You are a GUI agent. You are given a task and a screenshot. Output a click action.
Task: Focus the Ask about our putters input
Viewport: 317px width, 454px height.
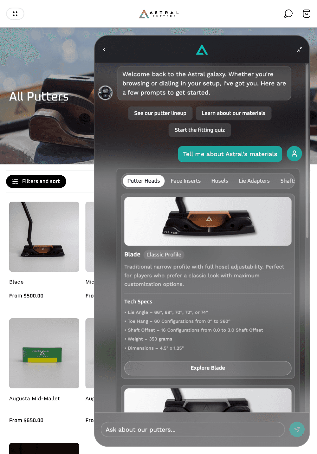pos(193,430)
